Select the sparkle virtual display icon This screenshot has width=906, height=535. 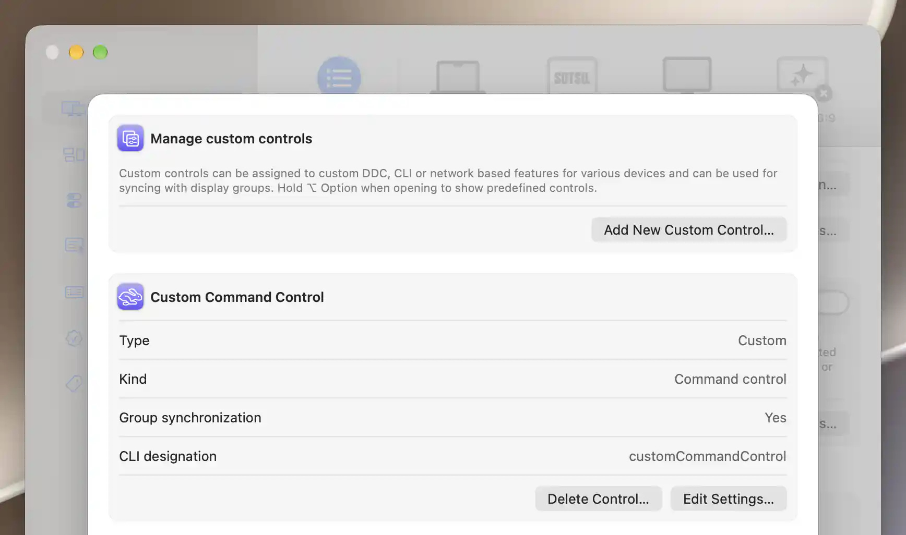click(802, 75)
